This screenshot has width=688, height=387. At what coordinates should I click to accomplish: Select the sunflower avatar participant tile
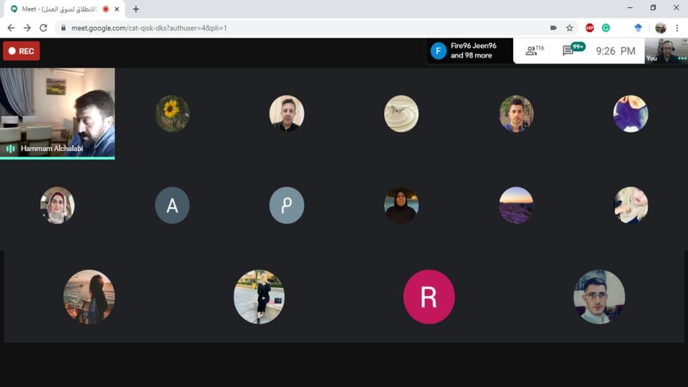pos(172,113)
